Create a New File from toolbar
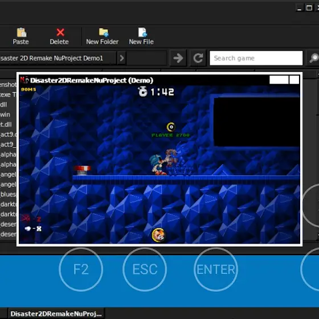Screen dimensions: 319x319 (141, 36)
